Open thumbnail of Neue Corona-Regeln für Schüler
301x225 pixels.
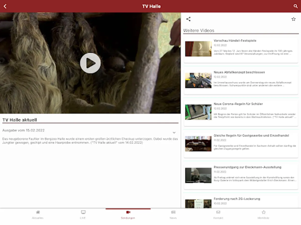click(x=198, y=112)
